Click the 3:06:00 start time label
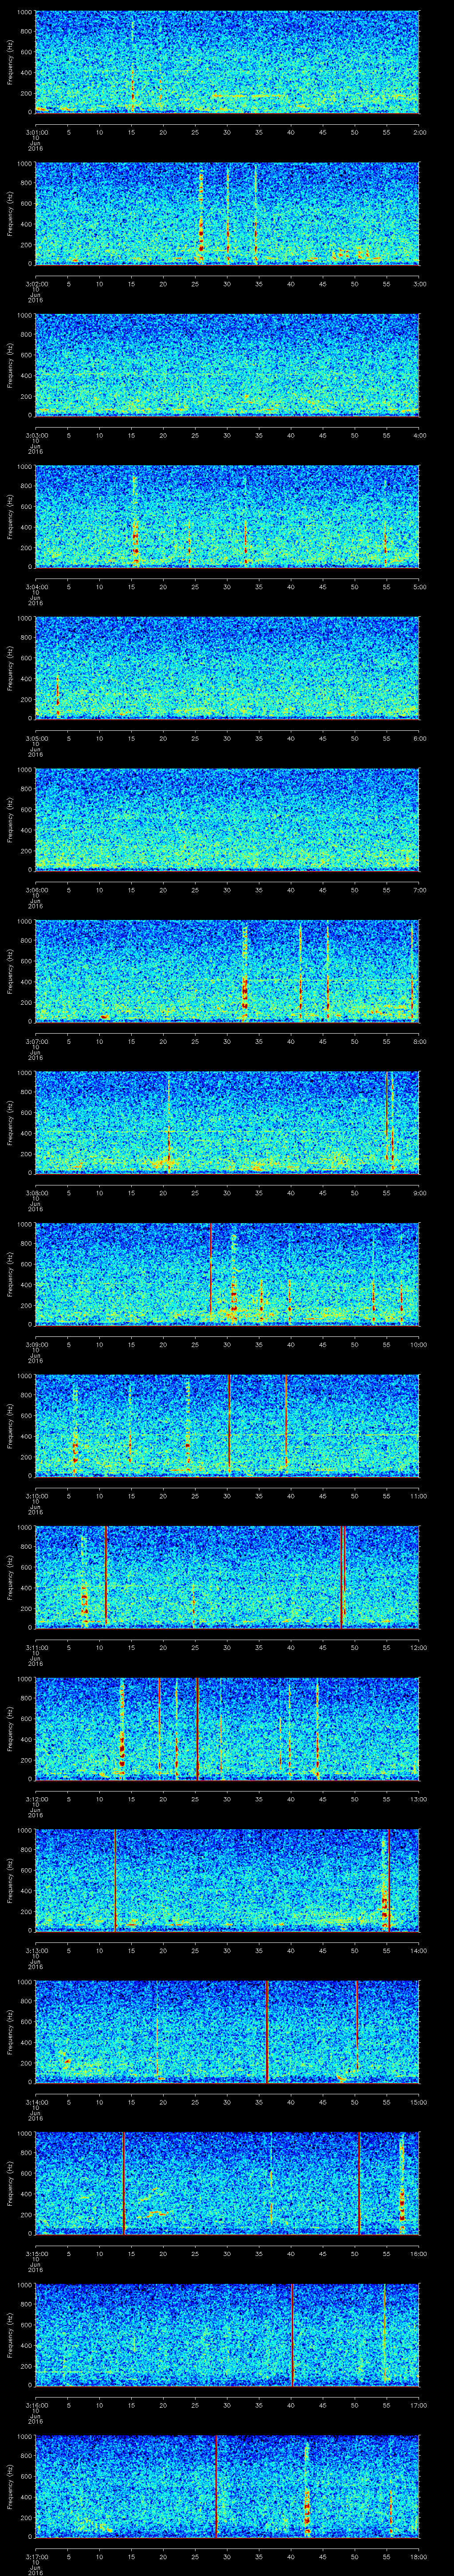 (36, 890)
